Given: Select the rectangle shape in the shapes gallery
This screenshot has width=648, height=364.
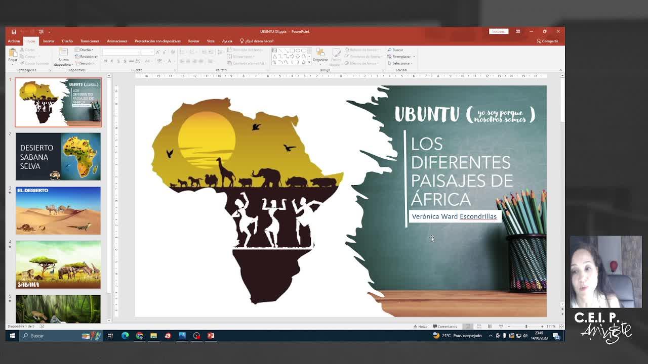Looking at the screenshot, I should 292,51.
